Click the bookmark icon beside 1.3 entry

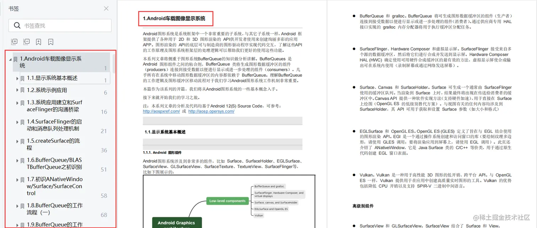coord(22,102)
